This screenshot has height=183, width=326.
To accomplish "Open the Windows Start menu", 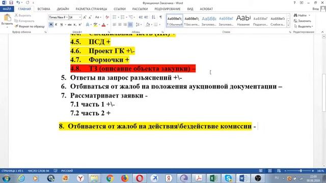I will click(6, 178).
